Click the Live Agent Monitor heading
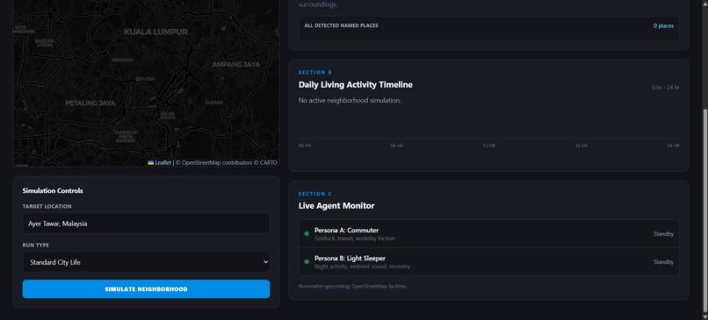This screenshot has width=708, height=320. click(x=336, y=206)
